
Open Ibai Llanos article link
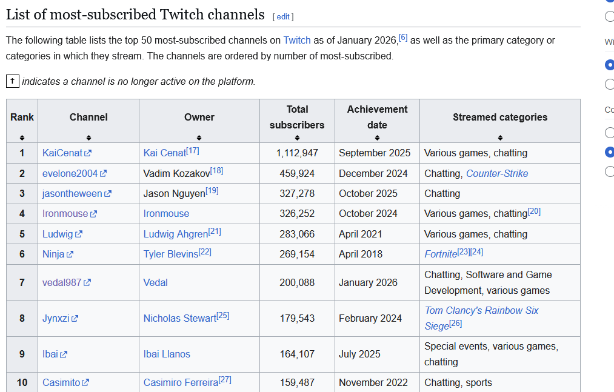pos(167,354)
